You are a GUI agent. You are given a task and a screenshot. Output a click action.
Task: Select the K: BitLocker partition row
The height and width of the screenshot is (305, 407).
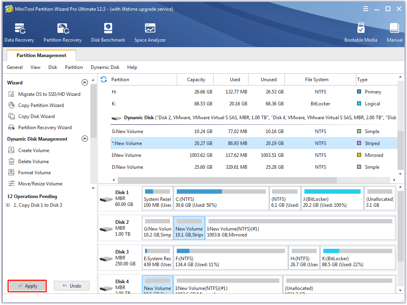pos(254,103)
